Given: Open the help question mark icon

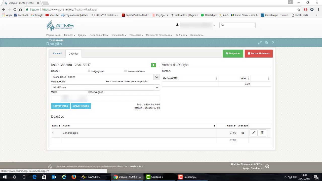Looking at the screenshot, I should 273,43.
